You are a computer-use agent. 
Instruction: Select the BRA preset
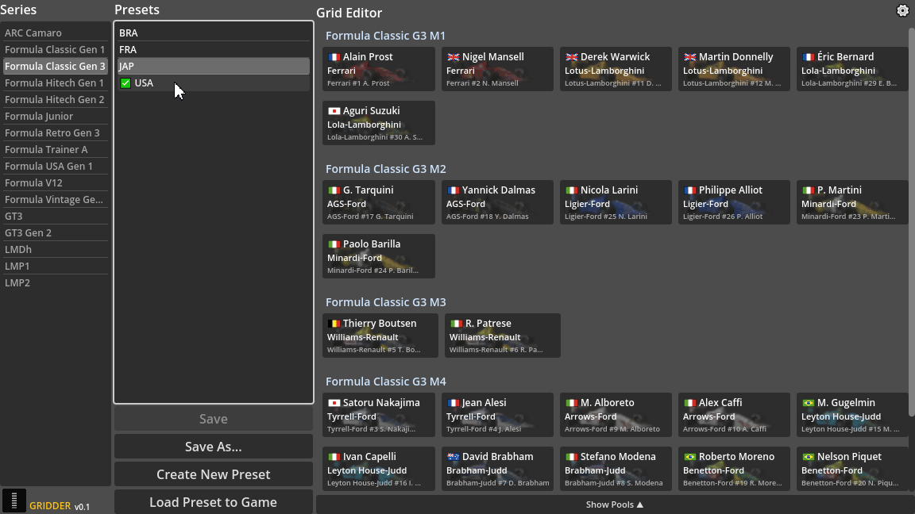[214, 33]
